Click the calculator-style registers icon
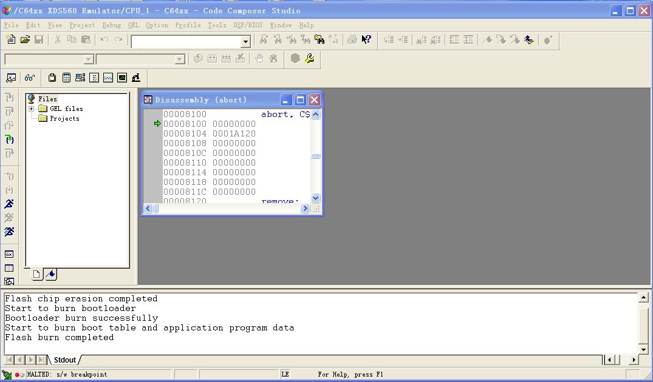 coord(66,78)
